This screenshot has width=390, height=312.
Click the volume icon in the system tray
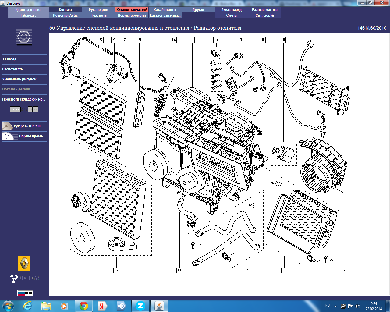pyautogui.click(x=358, y=306)
